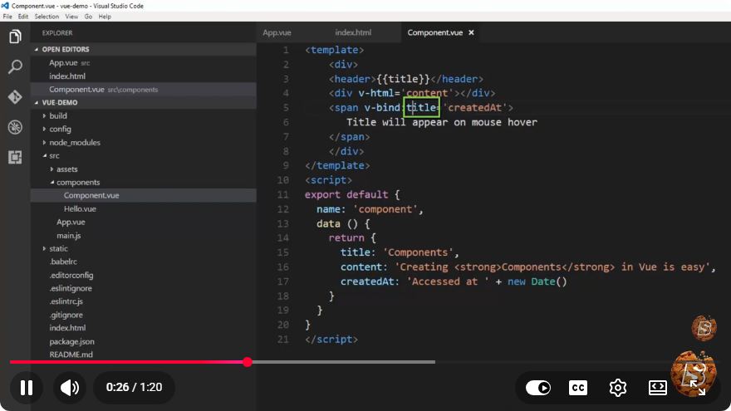Open the Debug icon in activity bar
The image size is (731, 411).
click(x=15, y=127)
